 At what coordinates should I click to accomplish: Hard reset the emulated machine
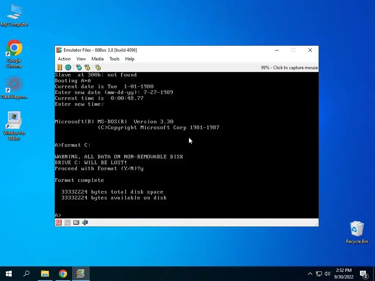pos(68,67)
